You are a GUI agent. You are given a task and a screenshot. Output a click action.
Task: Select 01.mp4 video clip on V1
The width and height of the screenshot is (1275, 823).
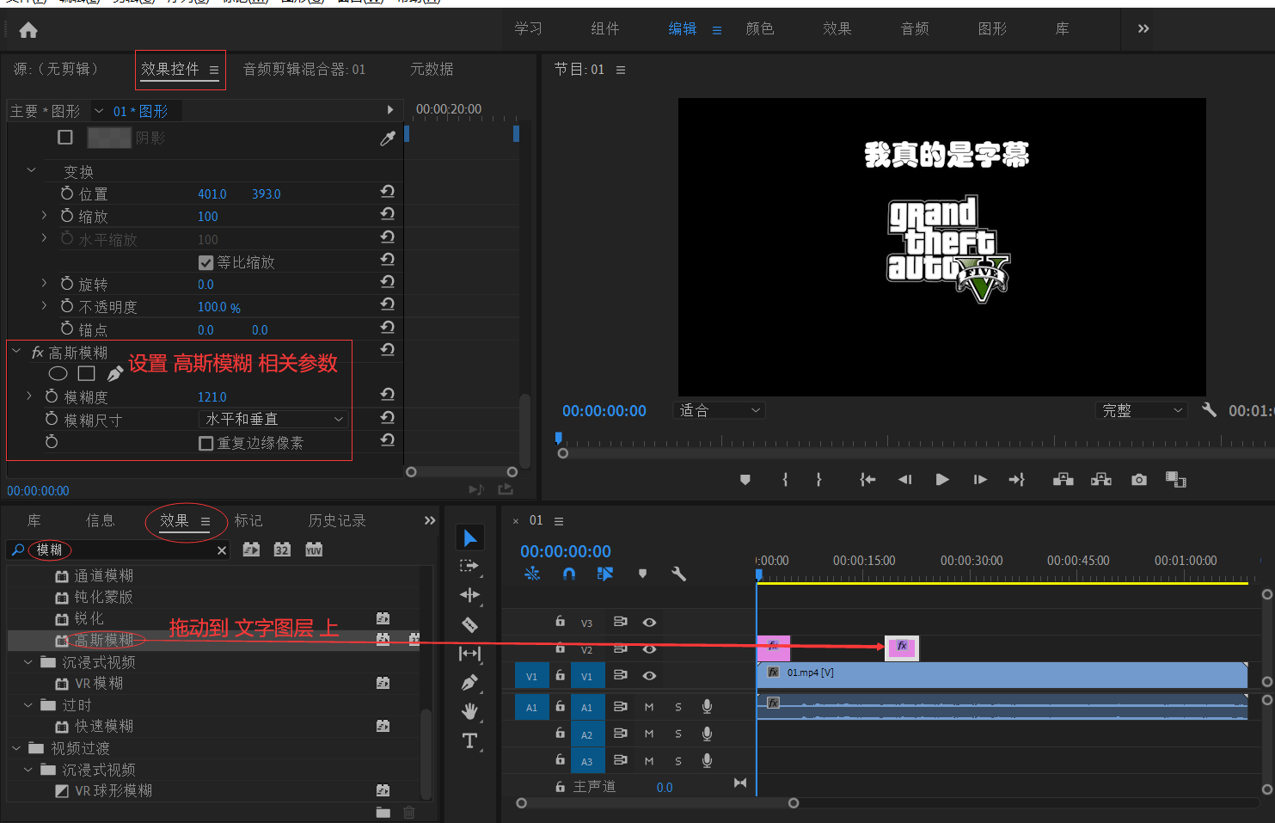(x=1002, y=674)
